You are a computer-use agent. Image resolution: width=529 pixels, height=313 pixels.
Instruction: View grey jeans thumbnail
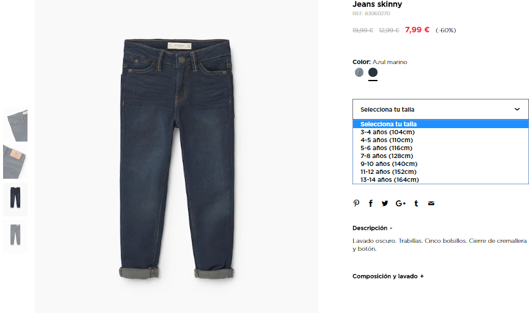(x=15, y=236)
